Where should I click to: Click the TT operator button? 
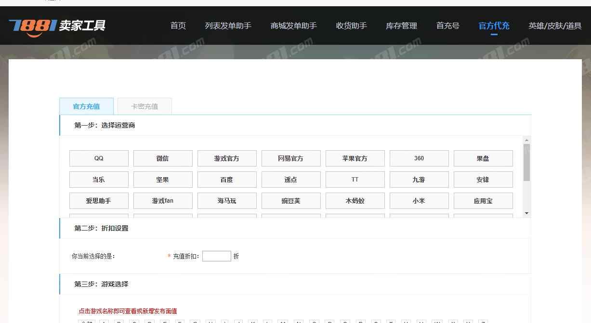355,180
